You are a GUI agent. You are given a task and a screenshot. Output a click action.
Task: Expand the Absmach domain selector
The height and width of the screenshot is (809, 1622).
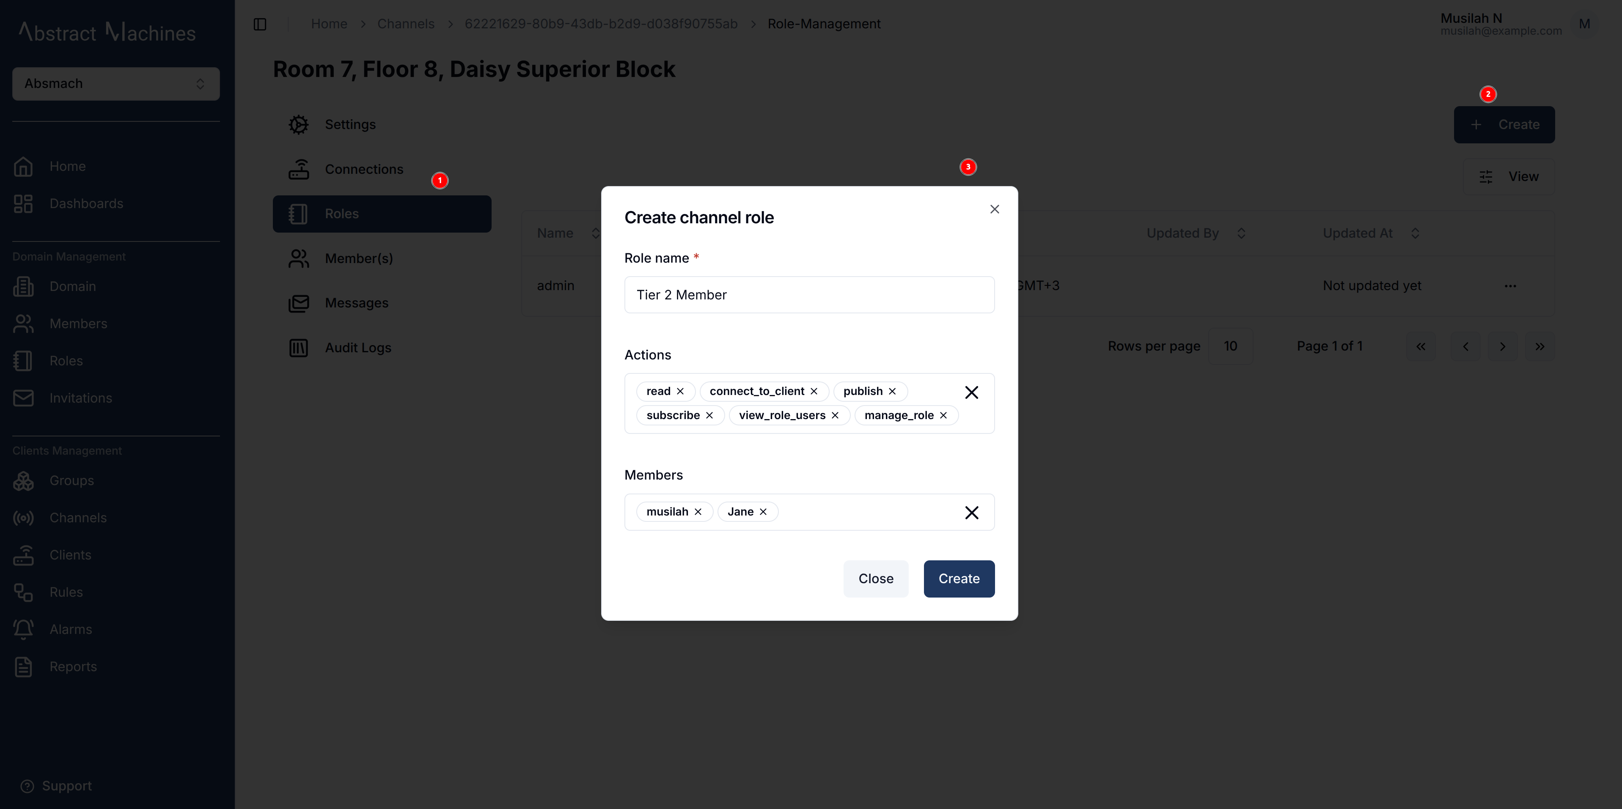(x=116, y=84)
